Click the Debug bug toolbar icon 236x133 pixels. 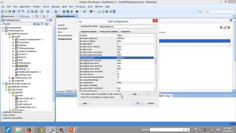click(91, 11)
